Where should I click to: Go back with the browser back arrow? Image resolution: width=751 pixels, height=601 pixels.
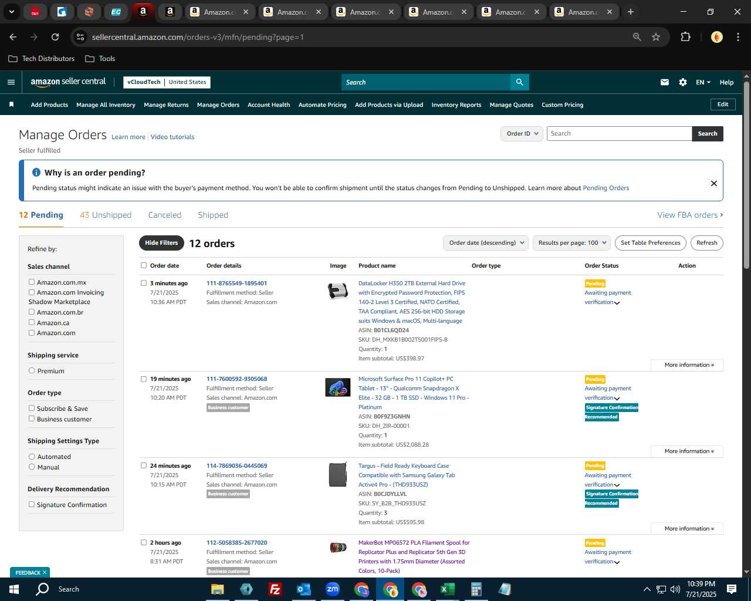13,37
